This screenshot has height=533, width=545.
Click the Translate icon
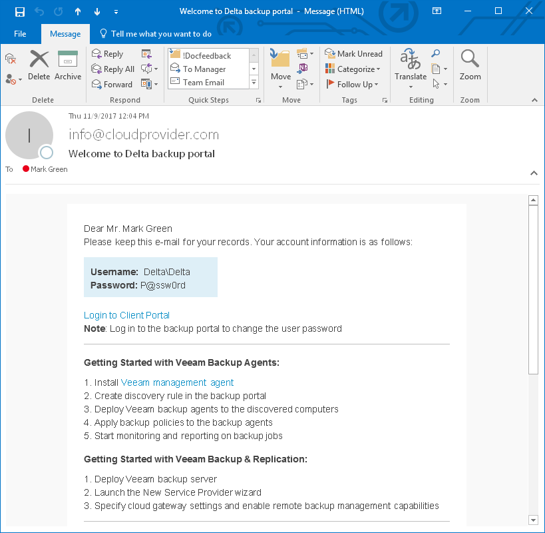click(411, 59)
